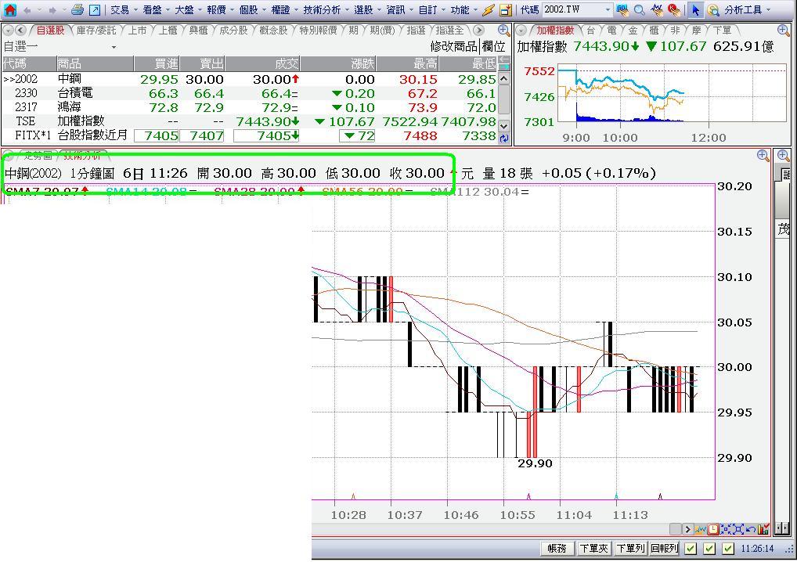This screenshot has width=797, height=562.
Task: Select the magnifier zoom tool
Action: 640,9
